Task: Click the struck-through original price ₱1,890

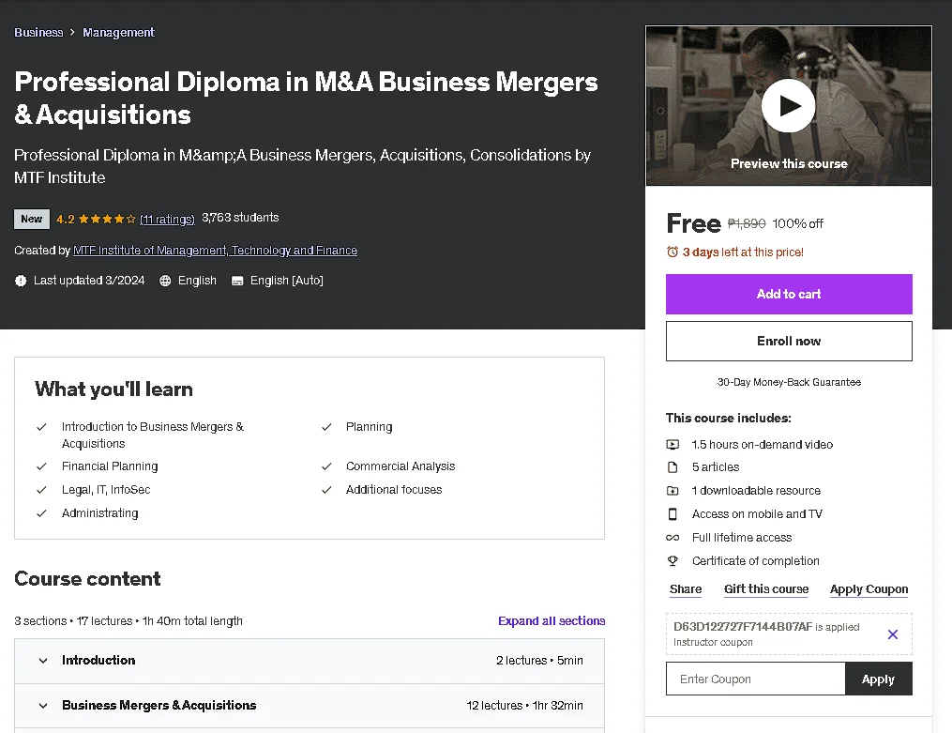Action: 747,223
